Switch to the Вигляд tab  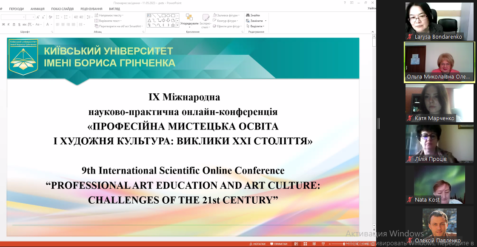[x=114, y=9]
